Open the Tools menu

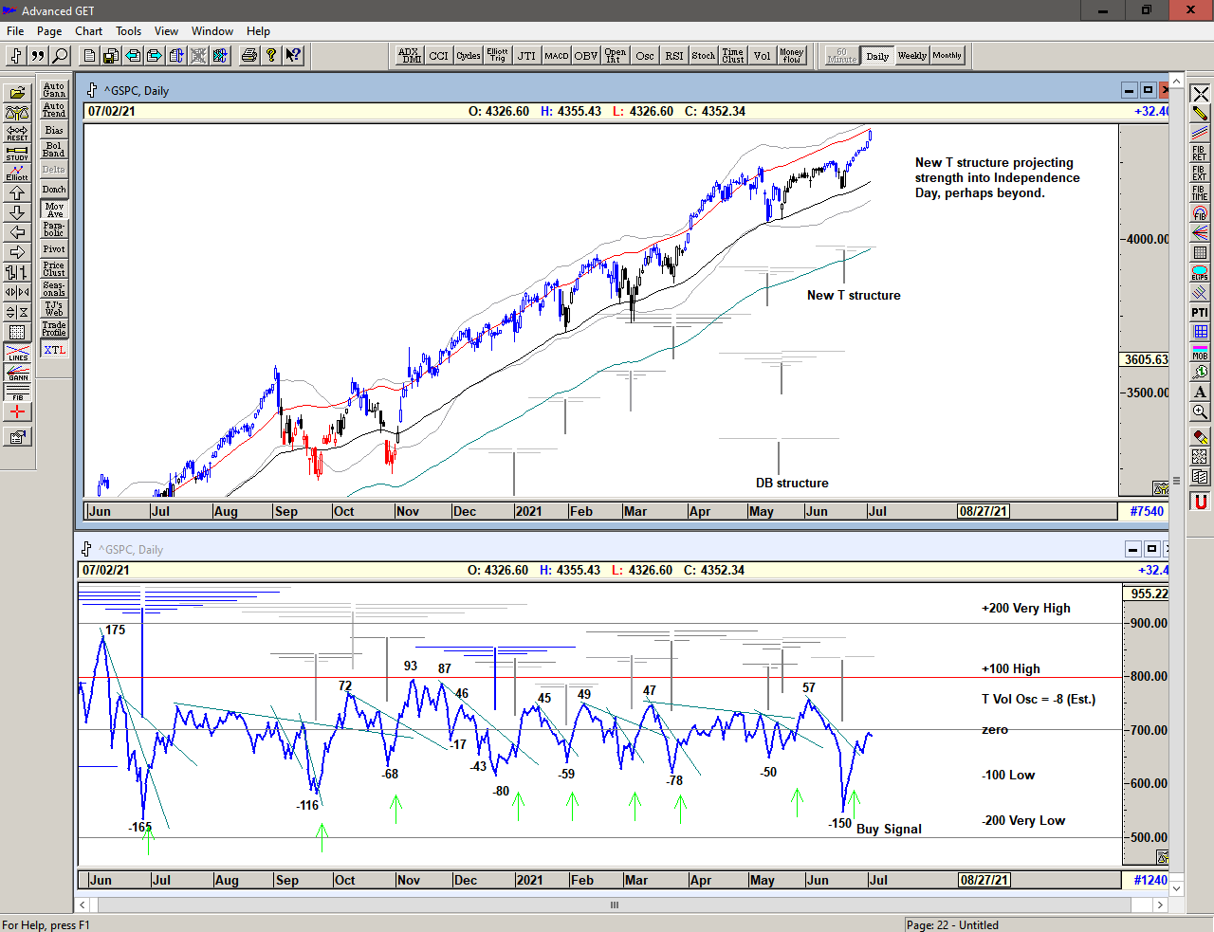128,31
